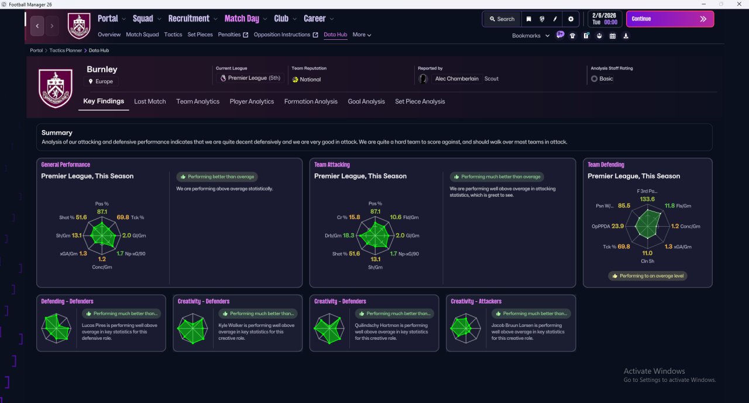Open the Match Day menu

tap(246, 19)
